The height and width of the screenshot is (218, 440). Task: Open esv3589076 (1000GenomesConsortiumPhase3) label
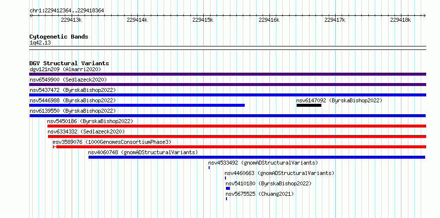coord(112,142)
